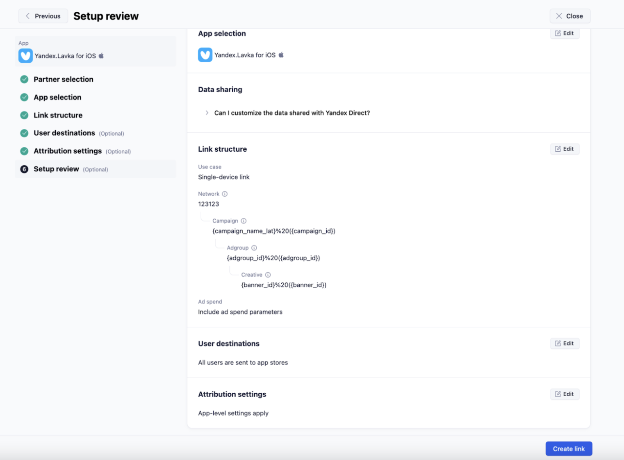
Task: Close the setup review wizard
Action: tap(569, 16)
